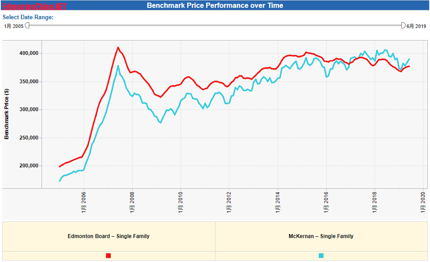Click the date range slider track
Image resolution: width=430 pixels, height=262 pixels.
pos(215,25)
